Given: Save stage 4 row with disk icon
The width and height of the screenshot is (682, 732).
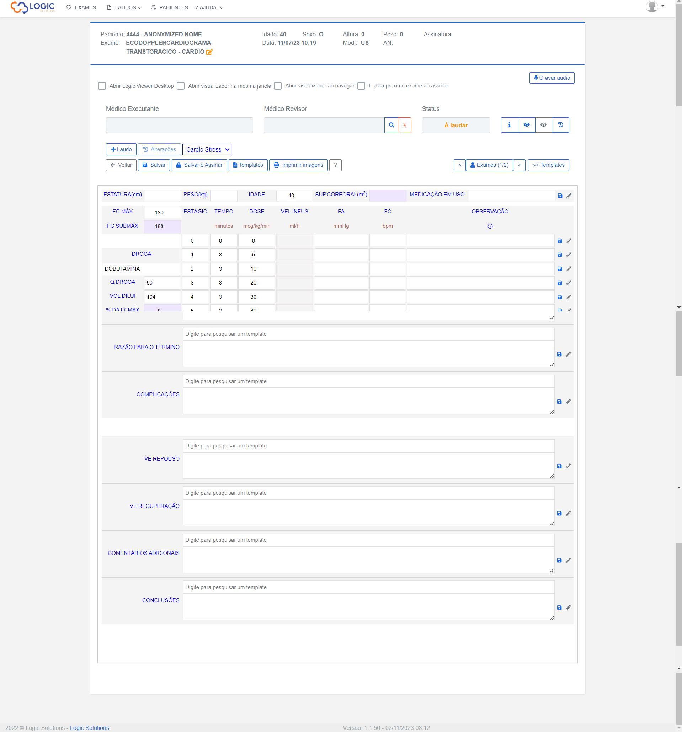Looking at the screenshot, I should [x=559, y=297].
